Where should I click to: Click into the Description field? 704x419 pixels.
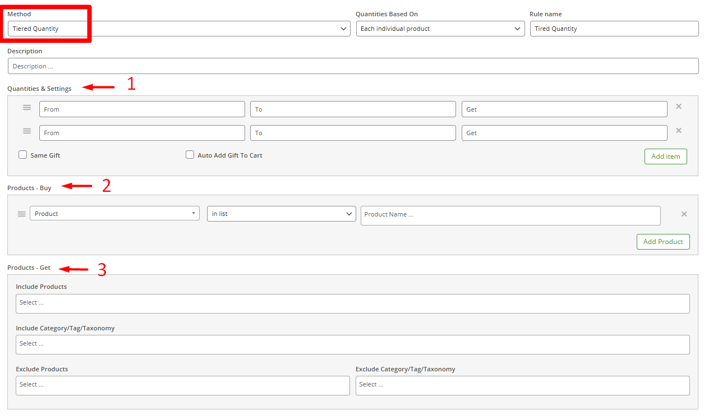pos(353,66)
